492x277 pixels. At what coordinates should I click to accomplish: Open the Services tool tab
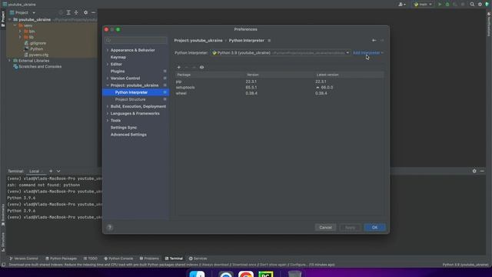(x=198, y=259)
